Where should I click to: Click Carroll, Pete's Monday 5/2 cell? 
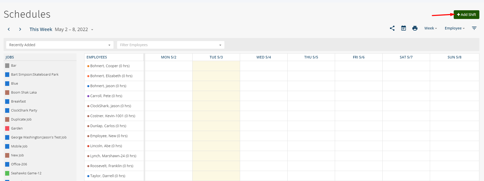coord(169,96)
